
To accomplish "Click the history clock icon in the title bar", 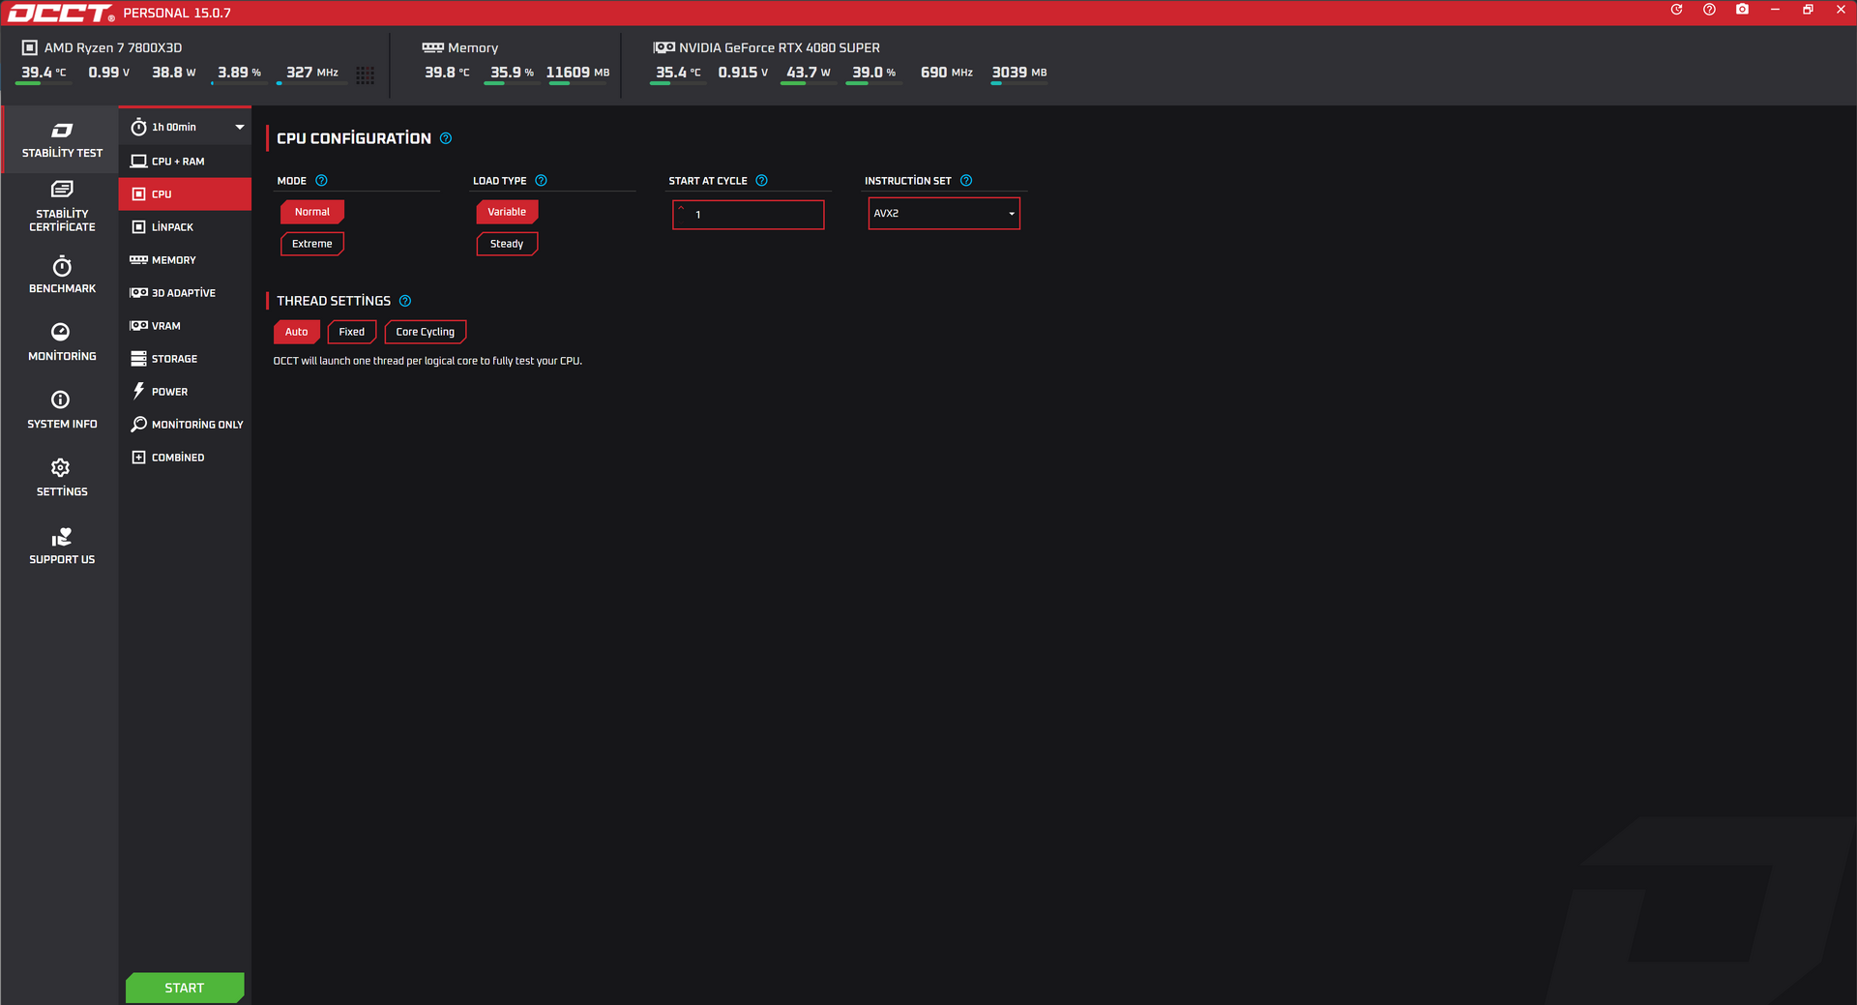I will (1676, 10).
